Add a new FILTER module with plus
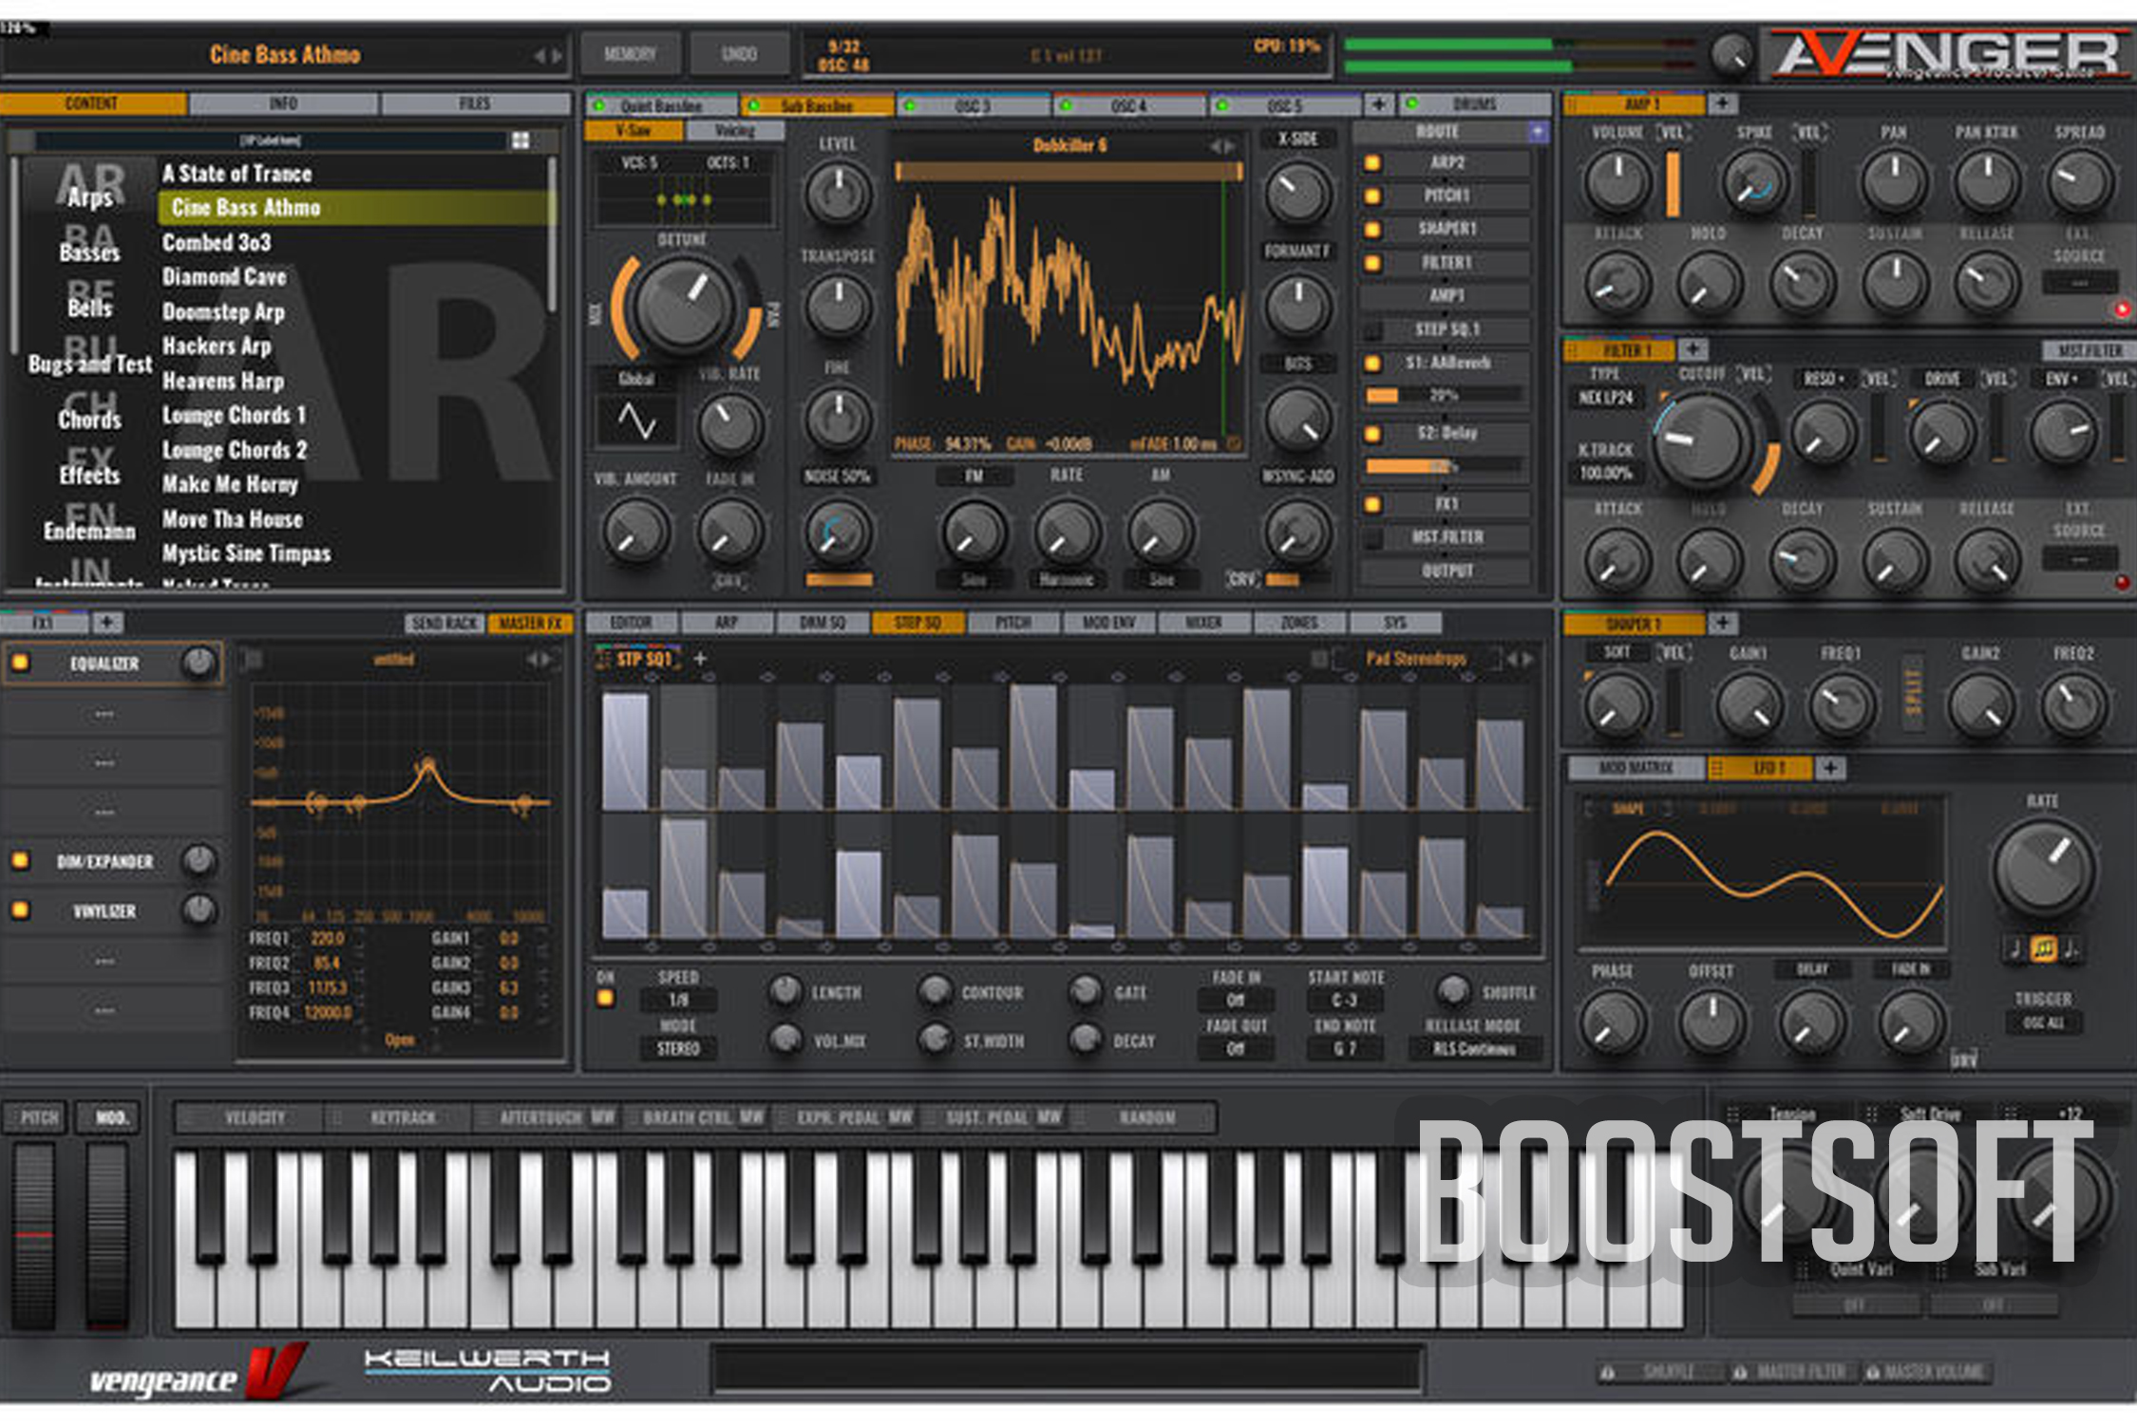Viewport: 2137px width, 1424px height. pyautogui.click(x=1693, y=349)
